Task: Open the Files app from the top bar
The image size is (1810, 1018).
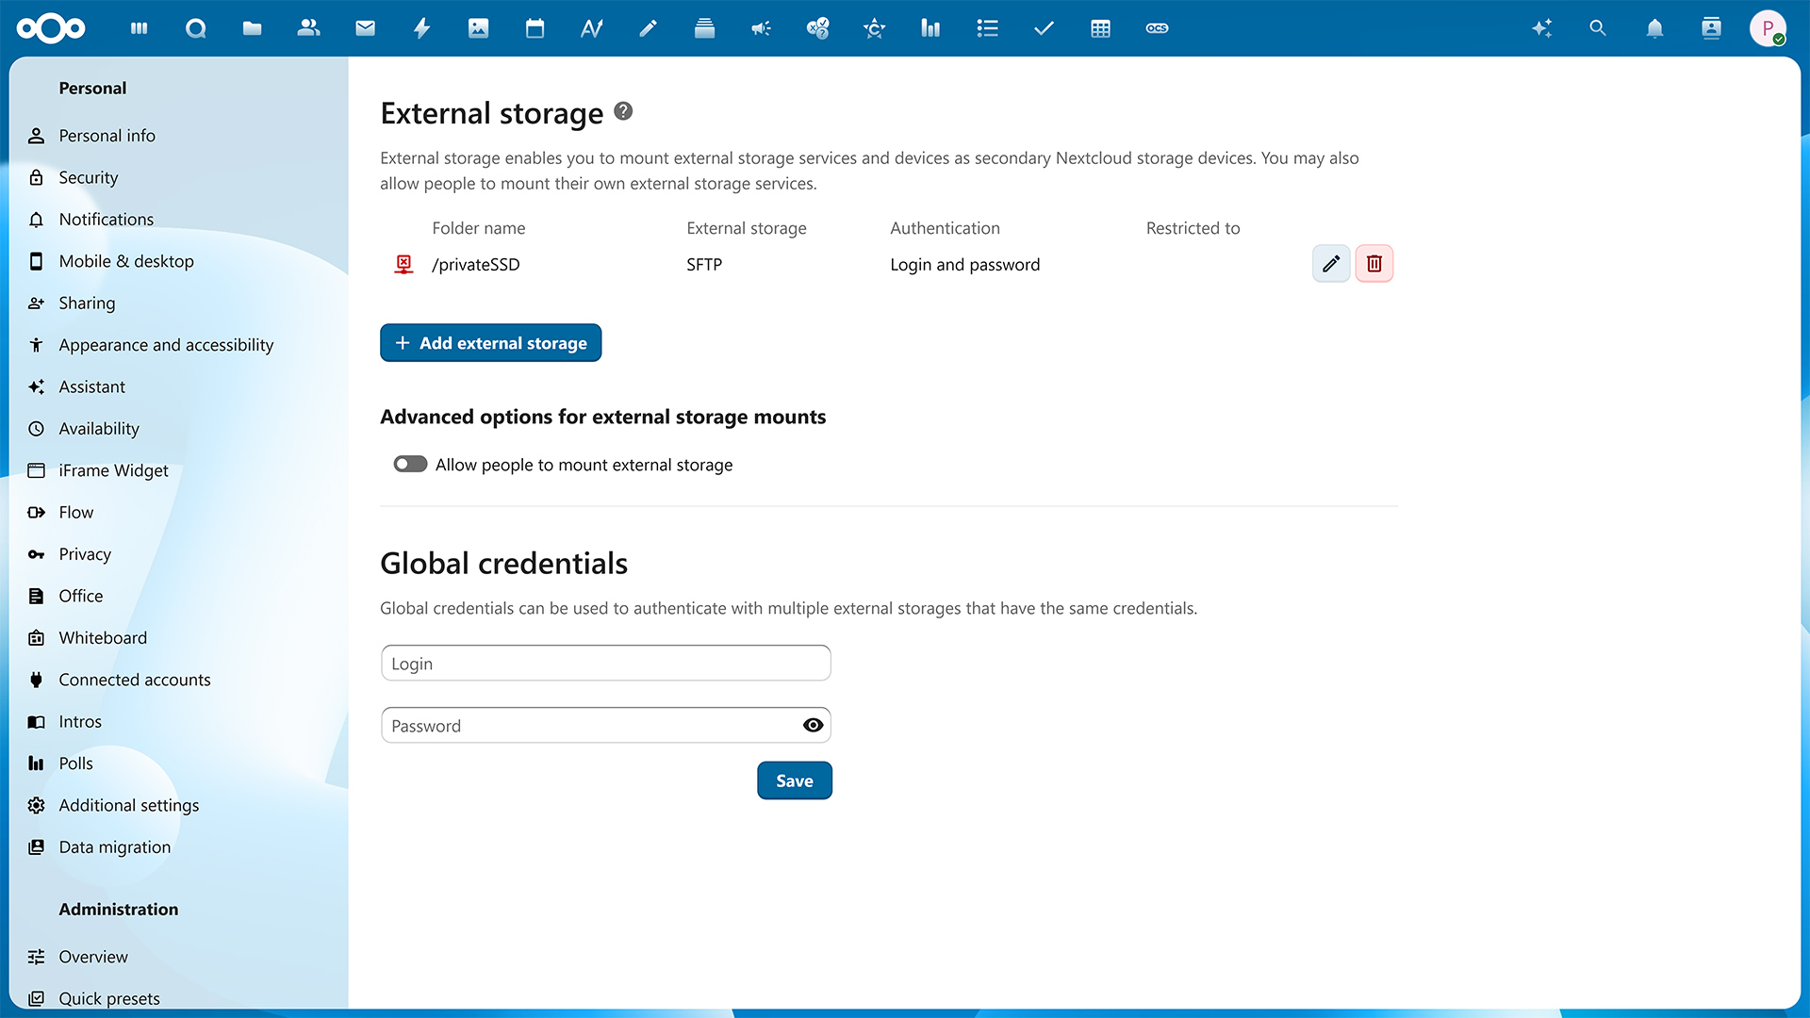Action: click(252, 28)
